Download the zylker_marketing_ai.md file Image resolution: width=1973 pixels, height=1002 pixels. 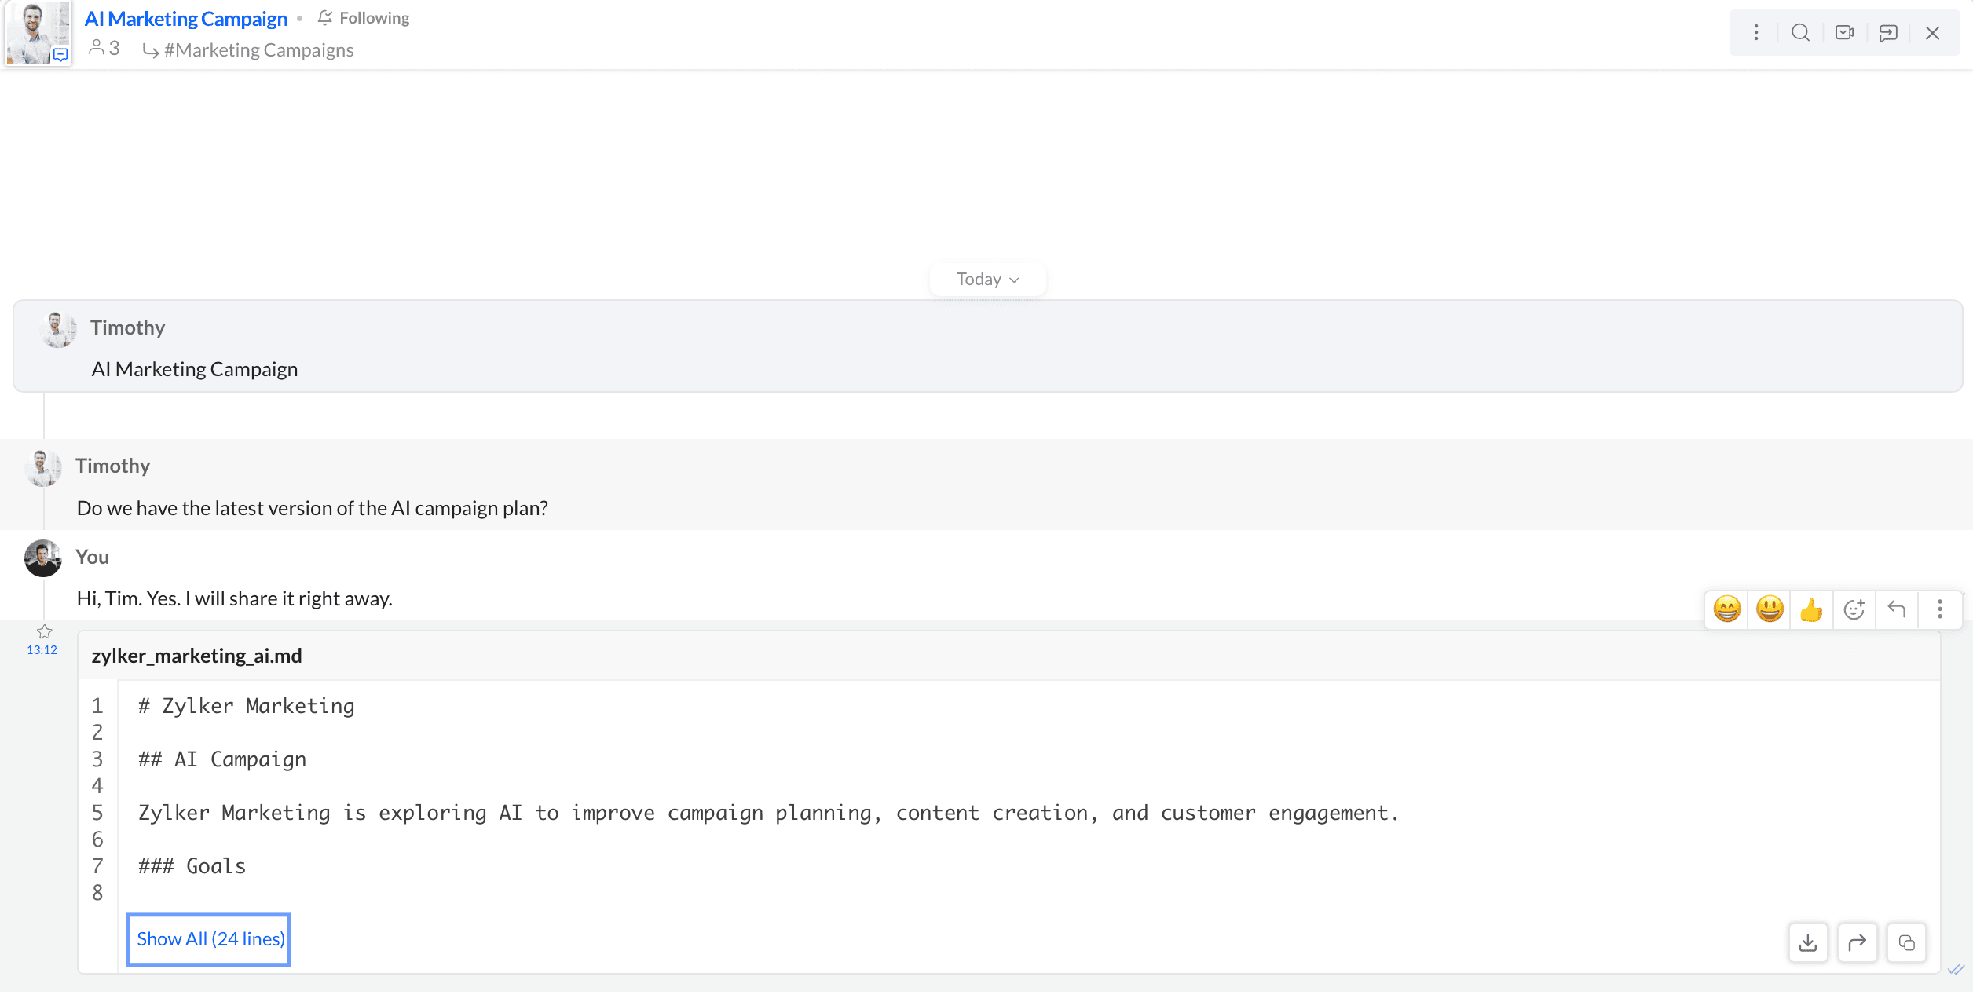1808,942
